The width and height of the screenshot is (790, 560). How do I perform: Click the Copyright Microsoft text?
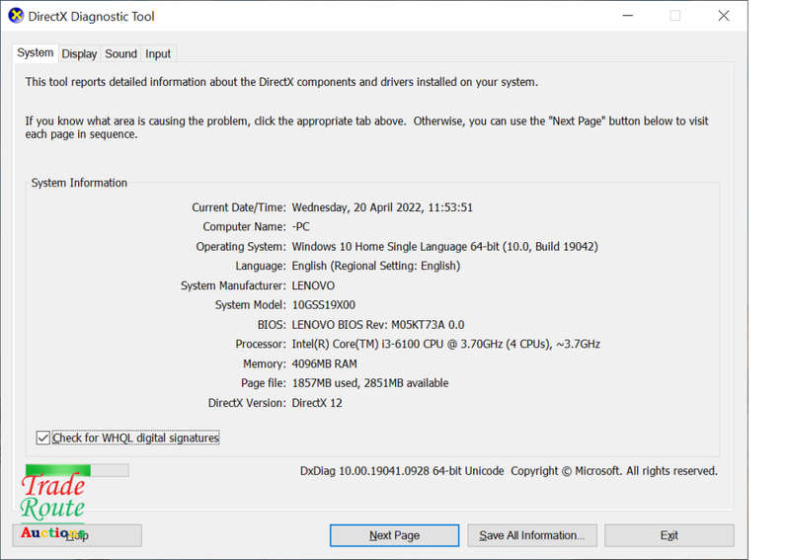click(614, 471)
